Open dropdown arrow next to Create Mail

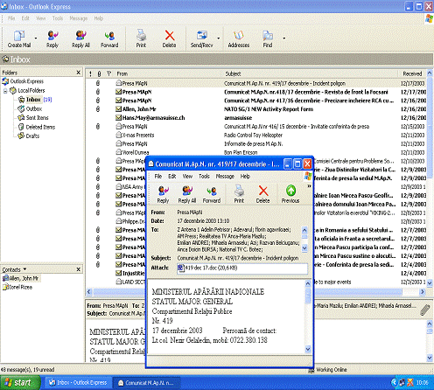click(36, 38)
